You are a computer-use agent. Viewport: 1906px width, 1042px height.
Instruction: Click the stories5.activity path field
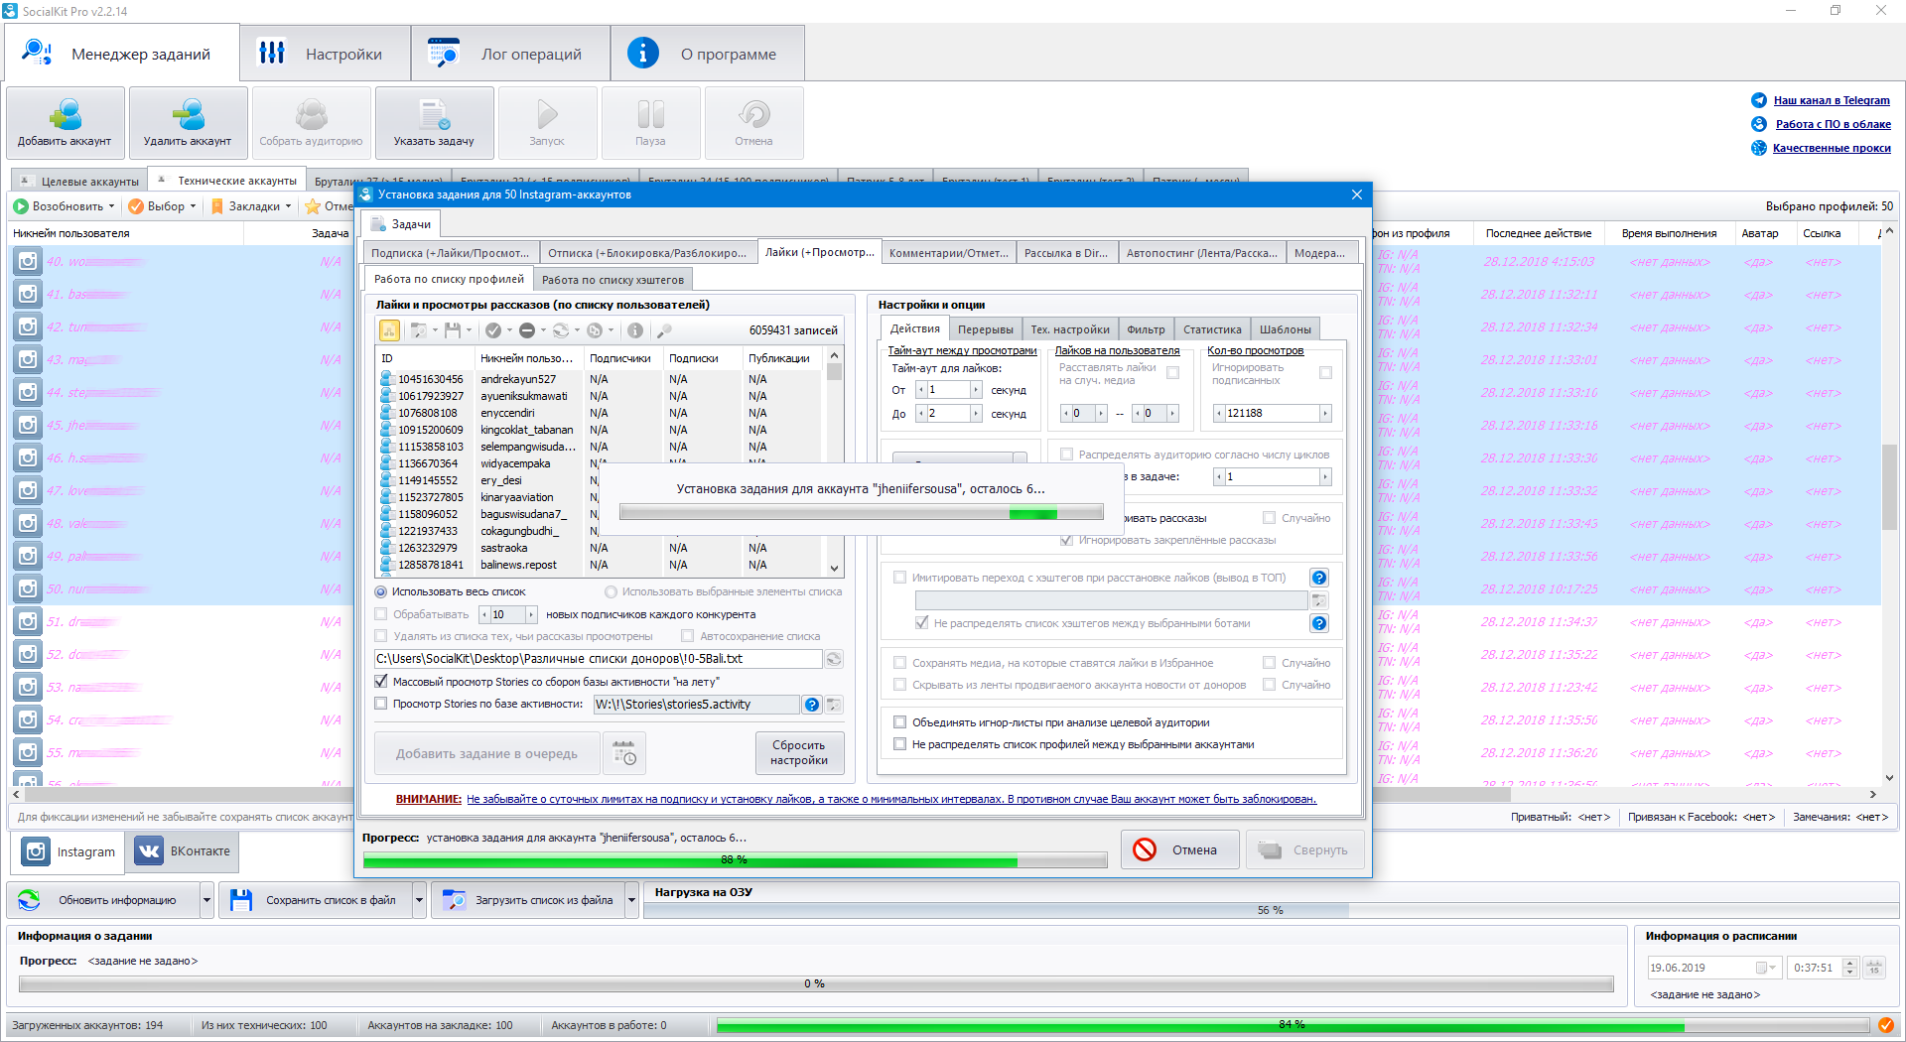tap(696, 705)
